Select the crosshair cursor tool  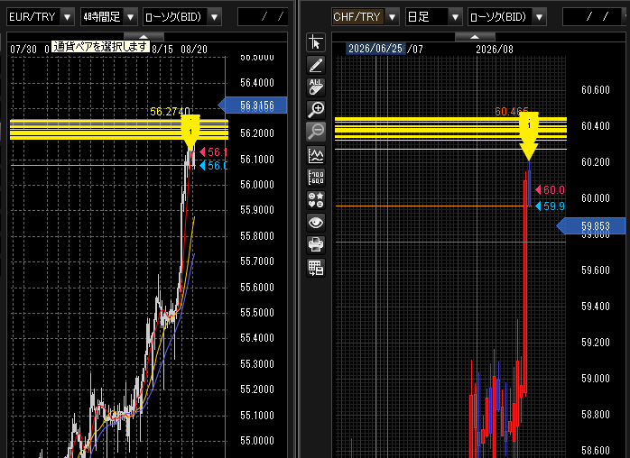click(316, 42)
